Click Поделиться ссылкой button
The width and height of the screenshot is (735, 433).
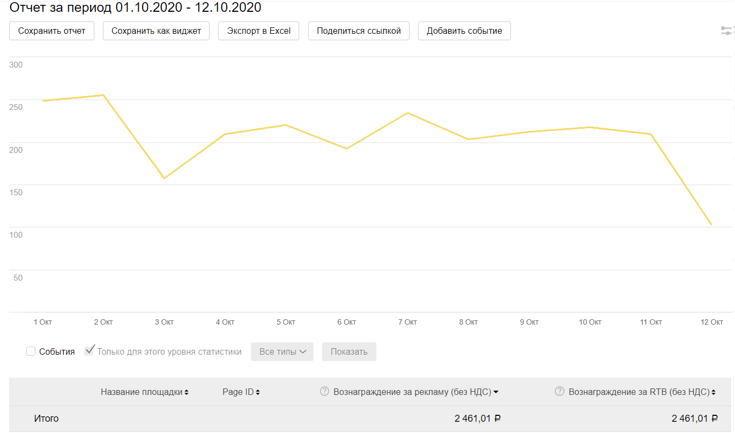click(359, 31)
